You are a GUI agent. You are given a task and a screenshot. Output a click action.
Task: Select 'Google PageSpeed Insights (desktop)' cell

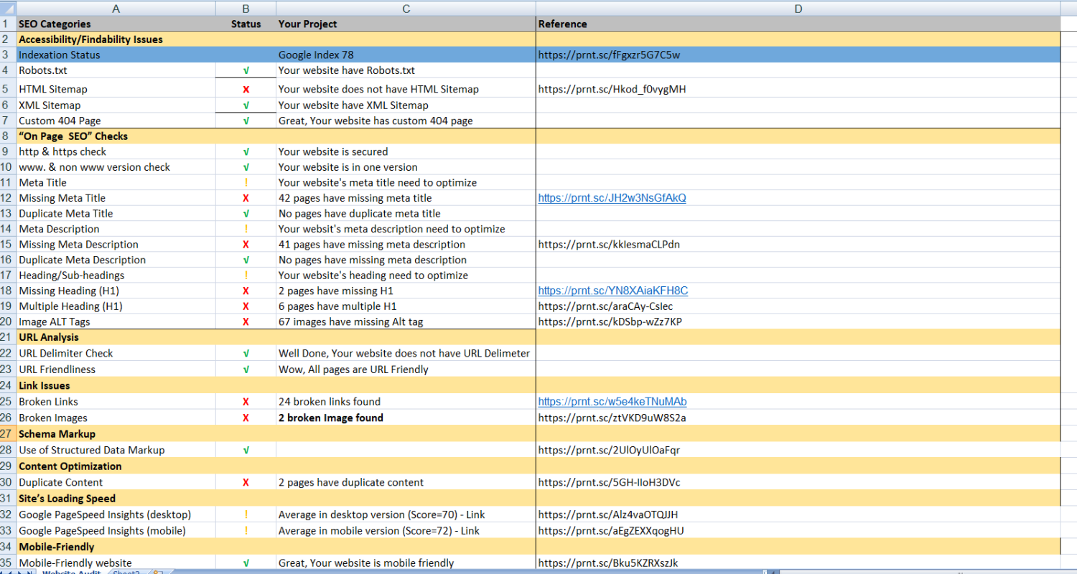(x=116, y=514)
